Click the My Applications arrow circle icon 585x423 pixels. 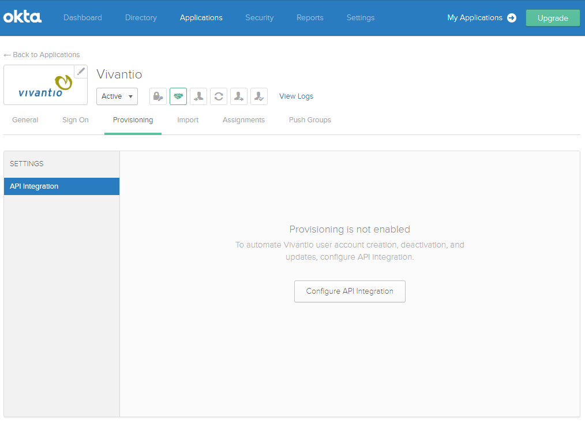click(x=512, y=17)
